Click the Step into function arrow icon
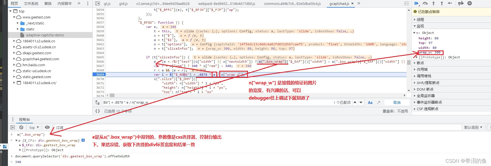Image resolution: width=491 pixels, height=166 pixels. (x=434, y=4)
